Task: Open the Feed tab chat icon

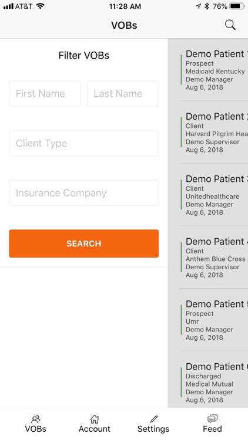Action: 212,419
